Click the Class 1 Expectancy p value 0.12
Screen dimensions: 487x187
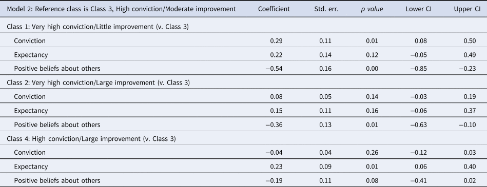(372, 55)
